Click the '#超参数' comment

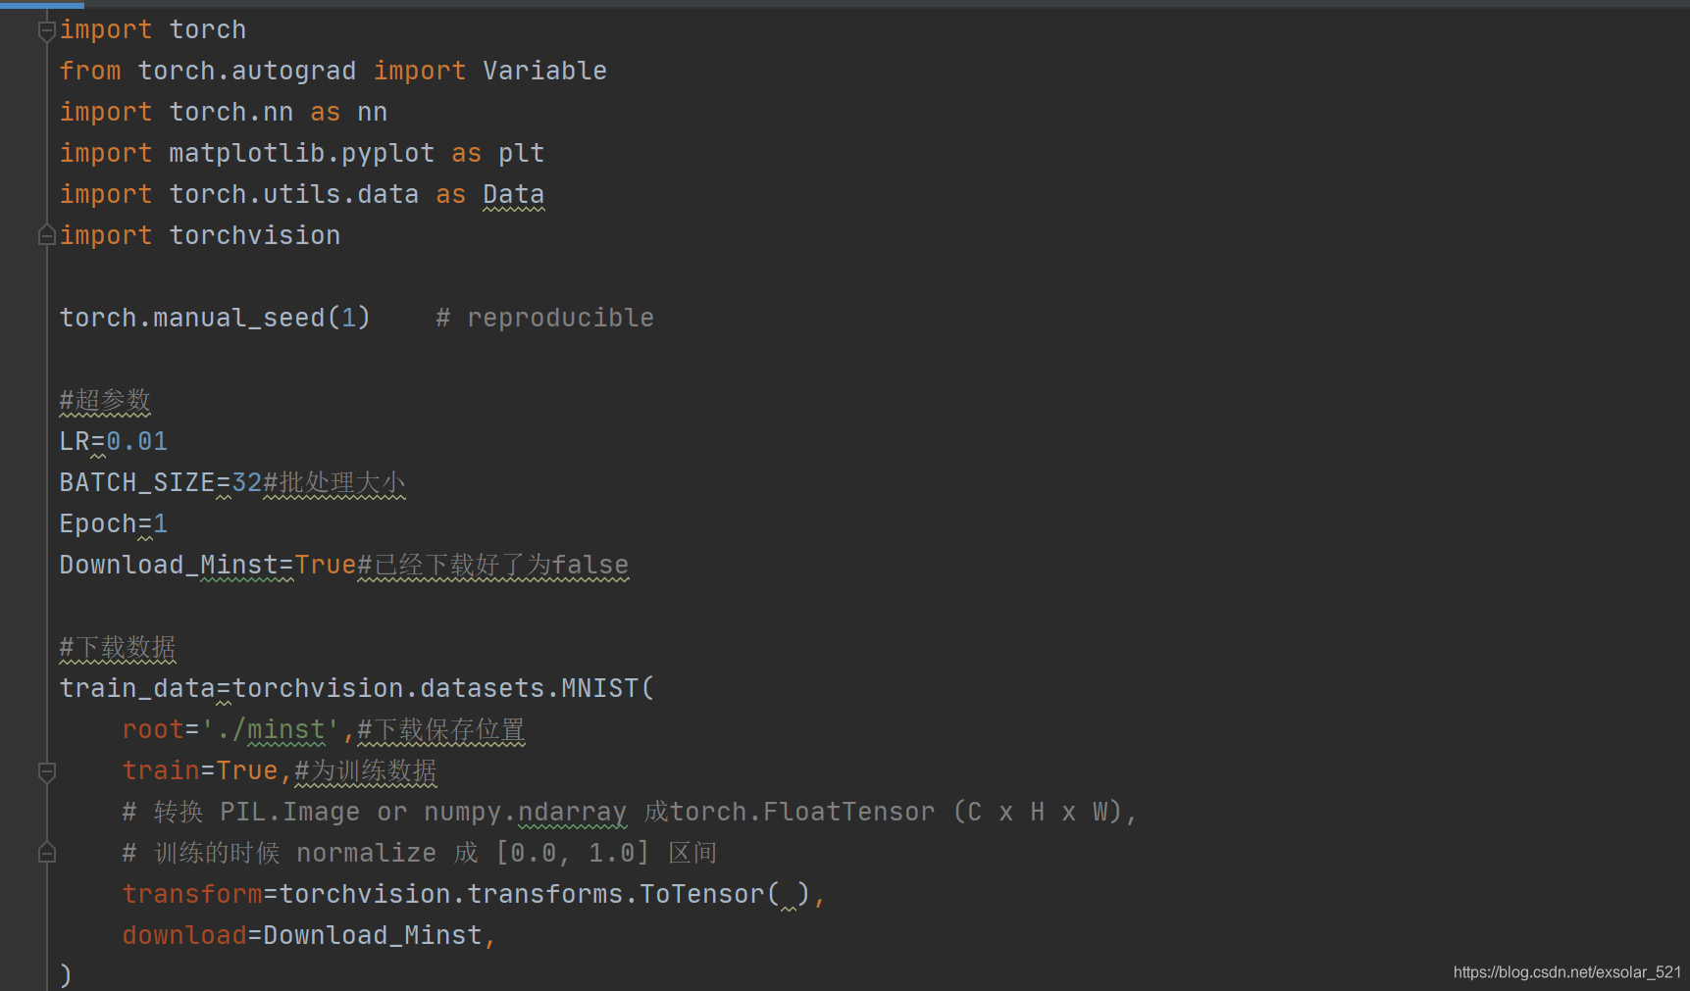[x=105, y=401]
